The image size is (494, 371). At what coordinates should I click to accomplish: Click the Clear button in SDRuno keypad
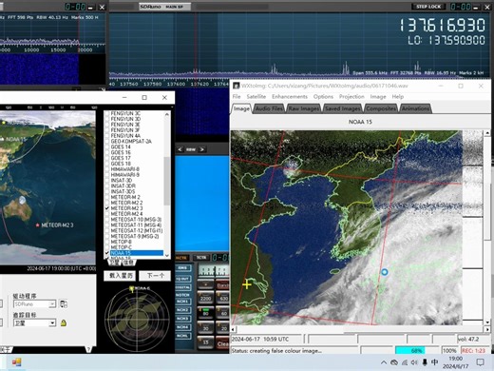(223, 343)
